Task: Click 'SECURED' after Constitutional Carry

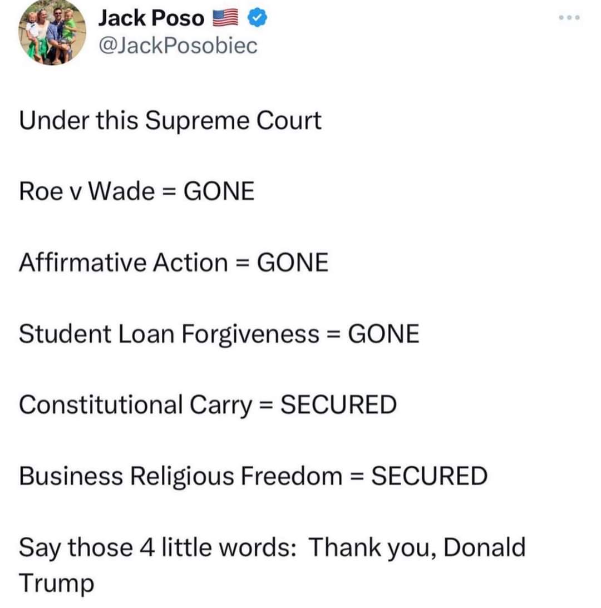Action: tap(338, 405)
